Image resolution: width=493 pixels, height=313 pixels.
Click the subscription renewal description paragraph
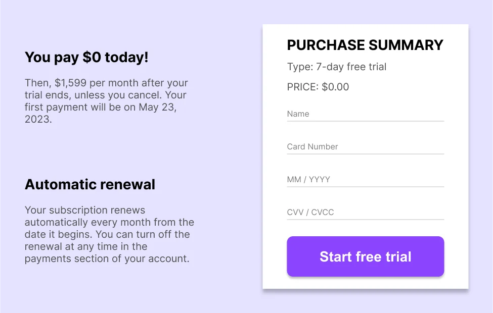pyautogui.click(x=109, y=234)
